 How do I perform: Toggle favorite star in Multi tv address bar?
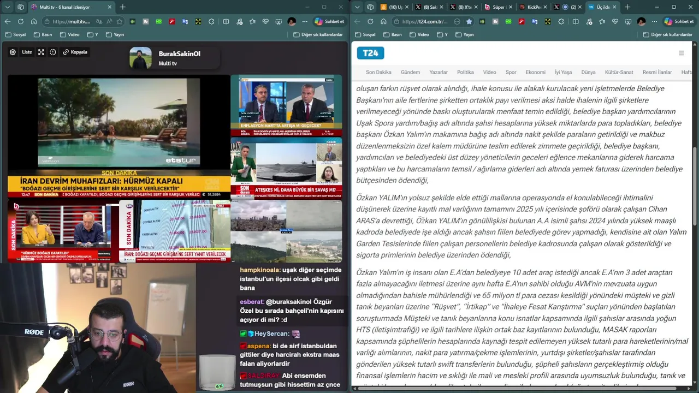(120, 22)
